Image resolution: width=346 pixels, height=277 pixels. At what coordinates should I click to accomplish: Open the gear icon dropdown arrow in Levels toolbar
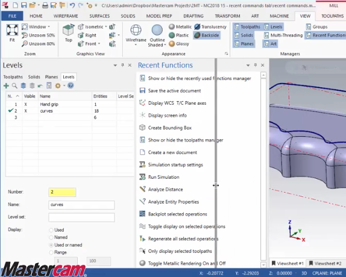click(x=64, y=86)
